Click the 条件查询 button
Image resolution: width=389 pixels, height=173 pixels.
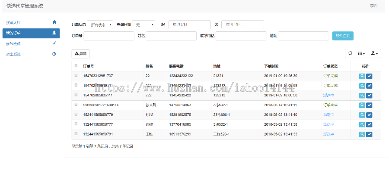point(343,36)
